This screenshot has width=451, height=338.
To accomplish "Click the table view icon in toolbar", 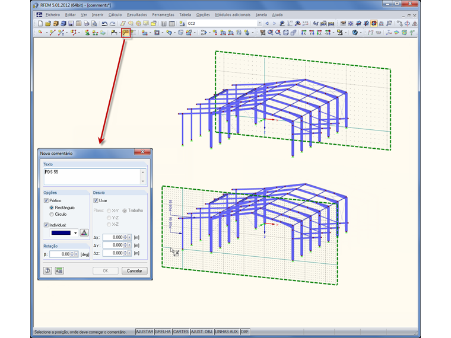I will click(171, 24).
